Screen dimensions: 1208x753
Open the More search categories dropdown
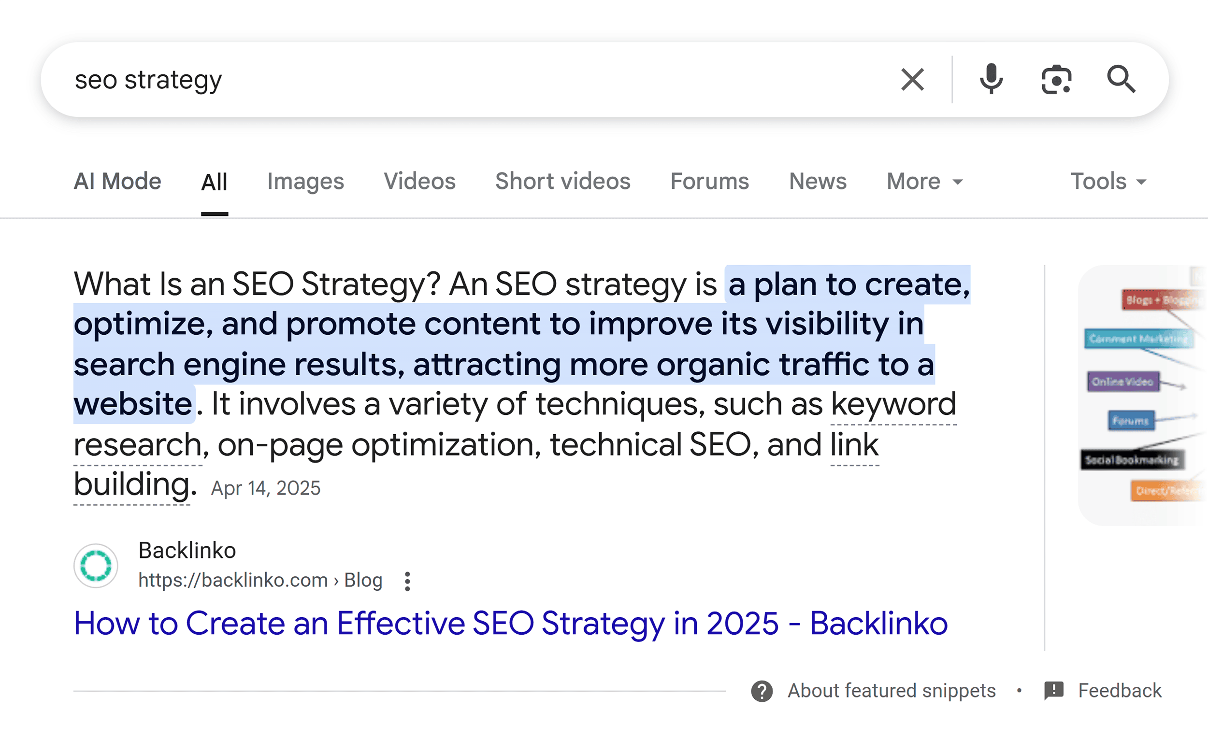(x=923, y=181)
